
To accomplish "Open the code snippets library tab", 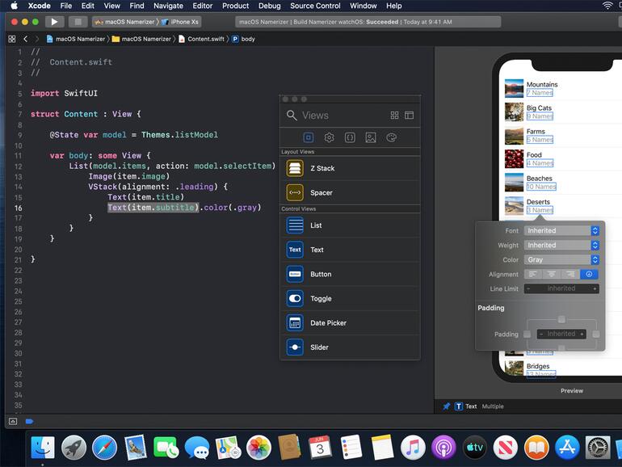I will (350, 138).
